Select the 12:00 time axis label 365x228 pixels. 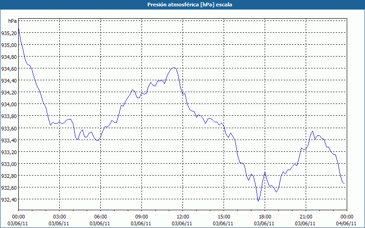click(x=183, y=217)
